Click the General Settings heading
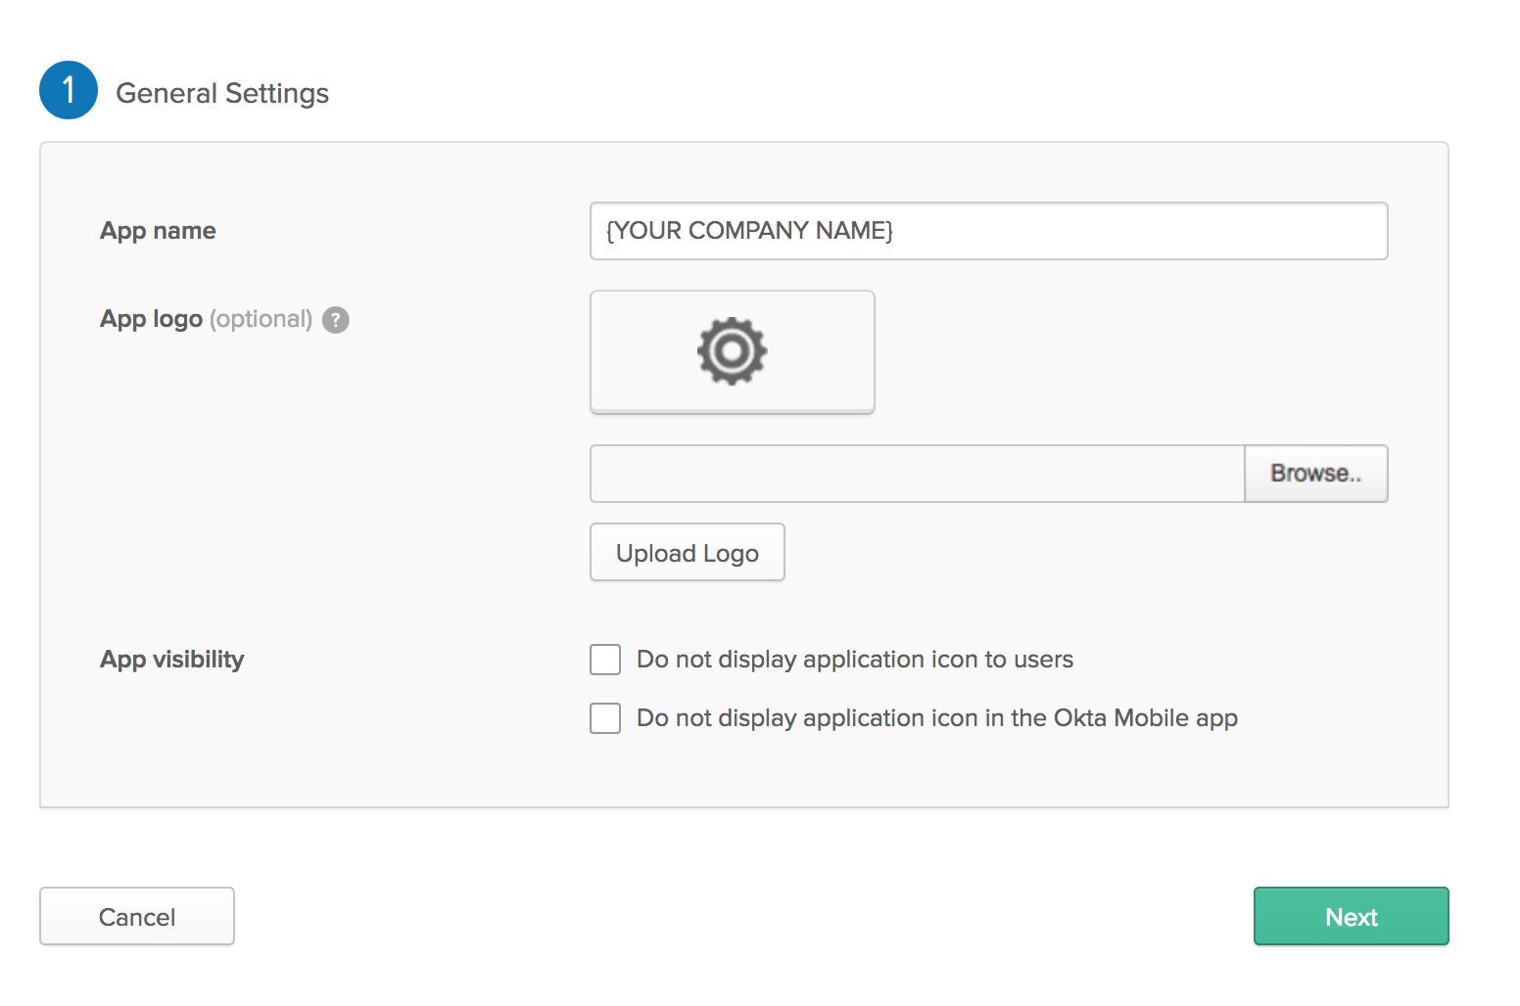Viewport: 1520px width, 1006px height. (222, 93)
